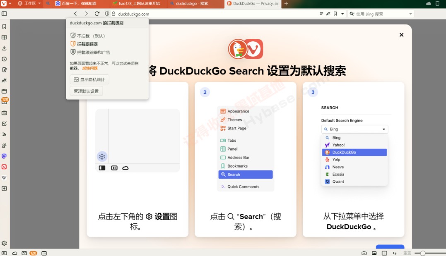Select the '不拦截（默认）' blocking level
This screenshot has height=256, width=446.
click(88, 36)
